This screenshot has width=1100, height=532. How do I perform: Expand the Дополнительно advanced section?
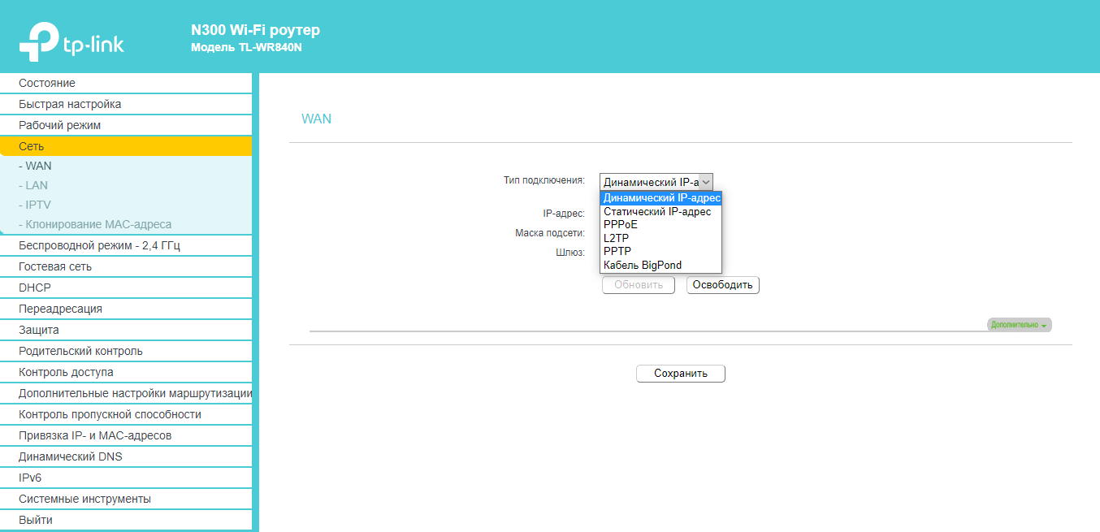tap(1019, 325)
